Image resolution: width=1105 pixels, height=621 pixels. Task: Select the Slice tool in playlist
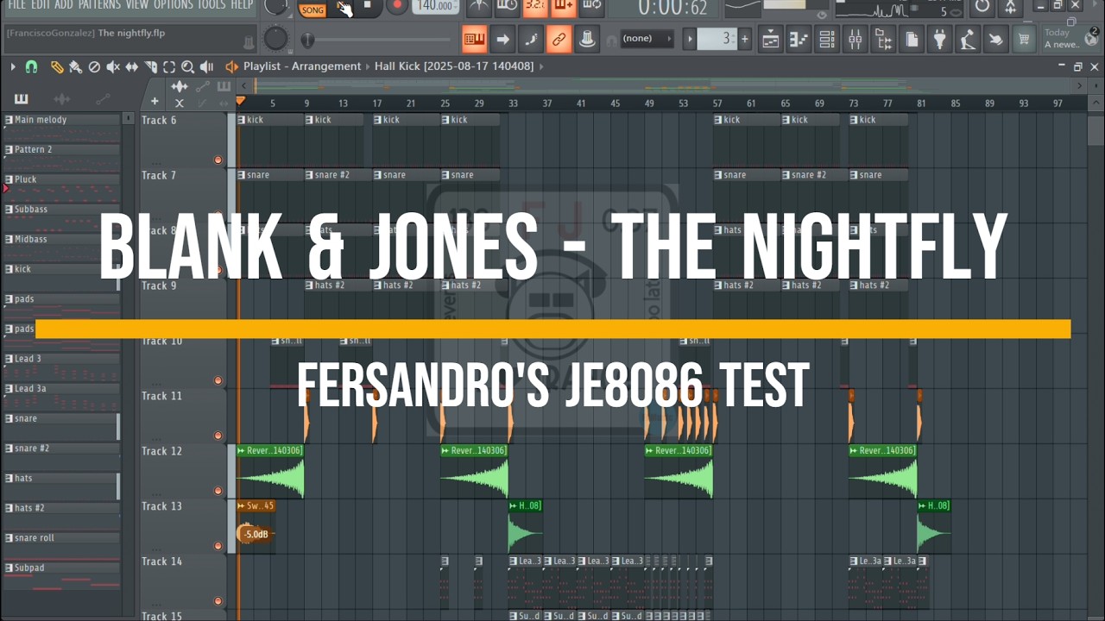151,66
